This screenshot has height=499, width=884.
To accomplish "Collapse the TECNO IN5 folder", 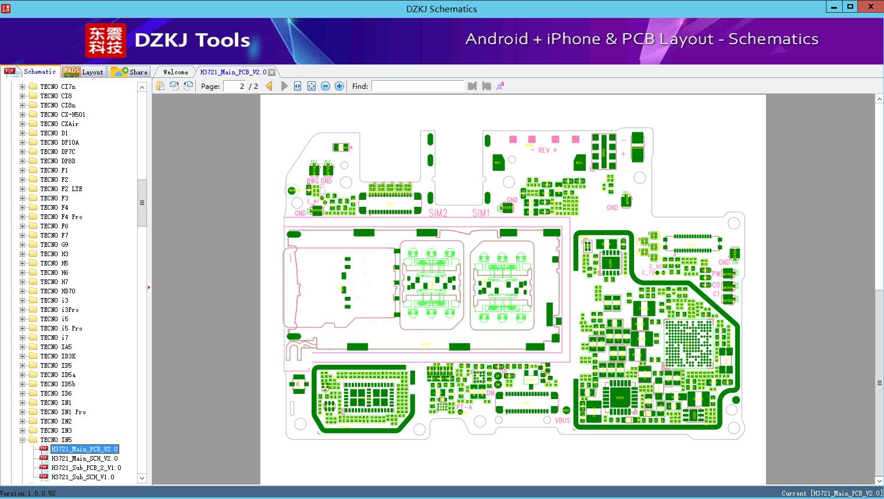I will (22, 440).
